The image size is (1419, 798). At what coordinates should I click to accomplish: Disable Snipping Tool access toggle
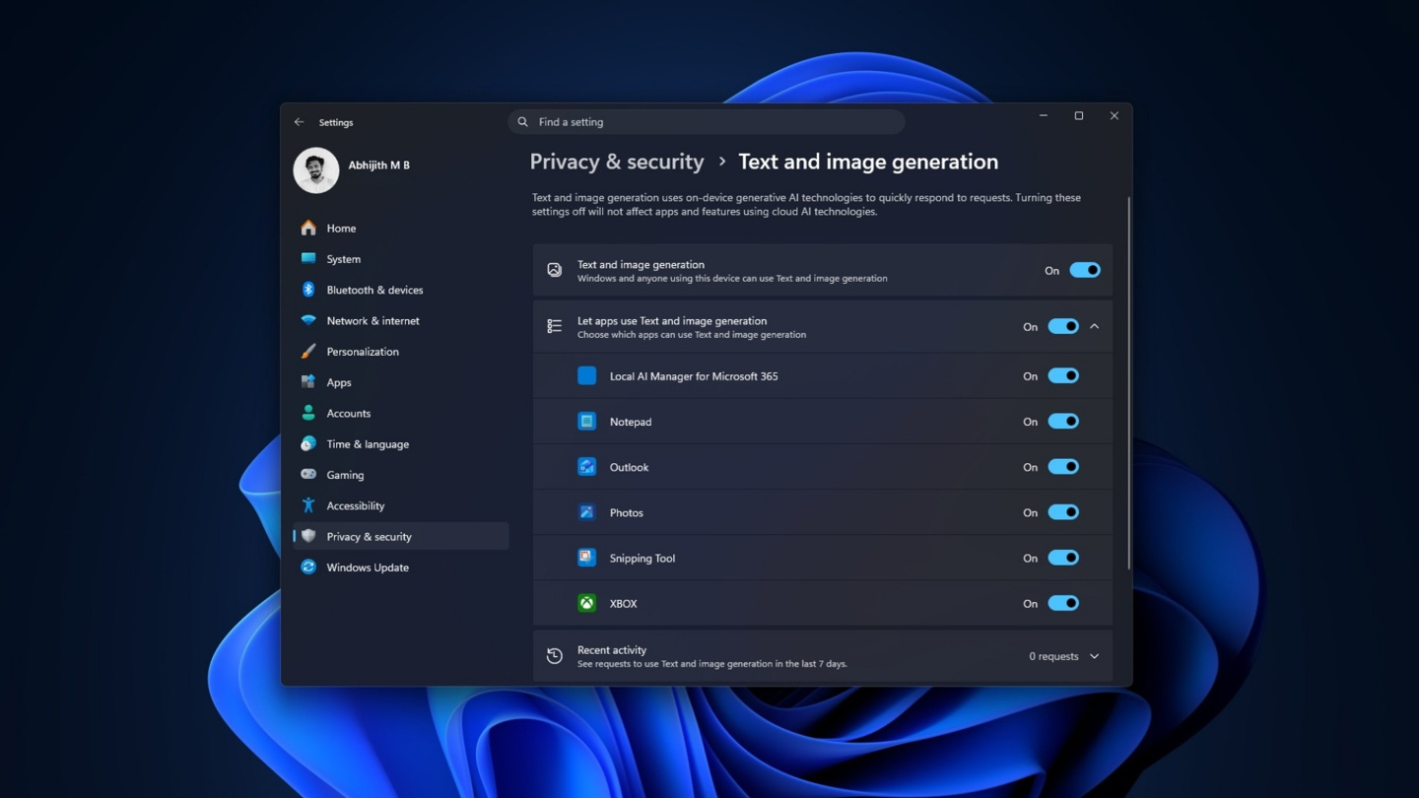(x=1063, y=558)
